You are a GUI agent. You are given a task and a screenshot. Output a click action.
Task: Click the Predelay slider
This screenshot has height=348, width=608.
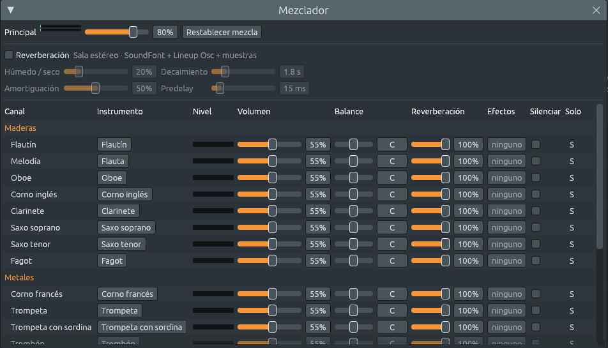(x=243, y=88)
